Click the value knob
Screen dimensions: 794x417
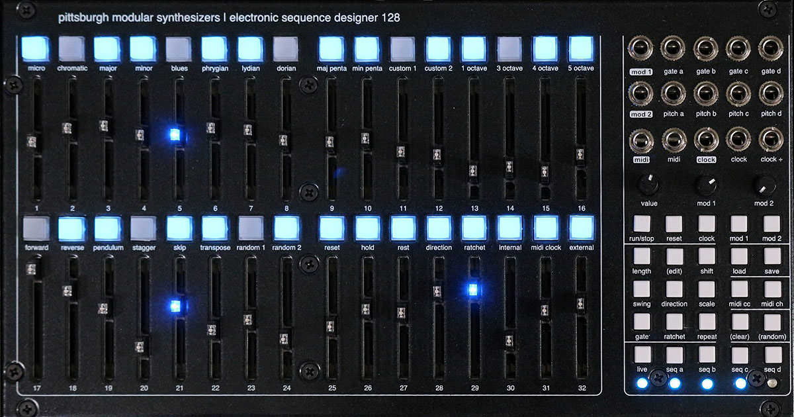coord(649,185)
